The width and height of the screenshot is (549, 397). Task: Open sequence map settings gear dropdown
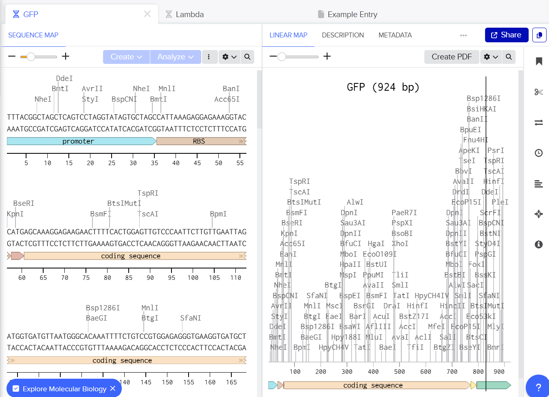pyautogui.click(x=229, y=57)
